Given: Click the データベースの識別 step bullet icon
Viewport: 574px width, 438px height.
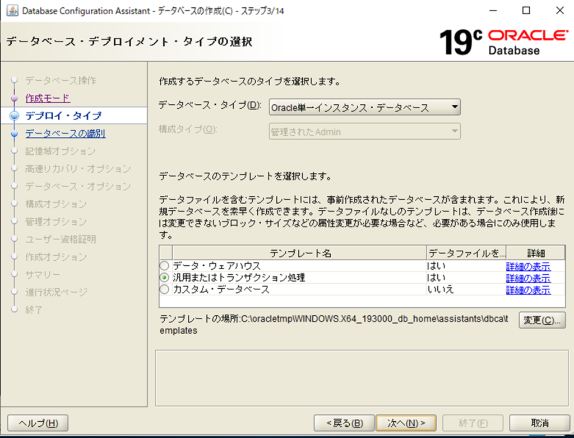Looking at the screenshot, I should tap(15, 134).
